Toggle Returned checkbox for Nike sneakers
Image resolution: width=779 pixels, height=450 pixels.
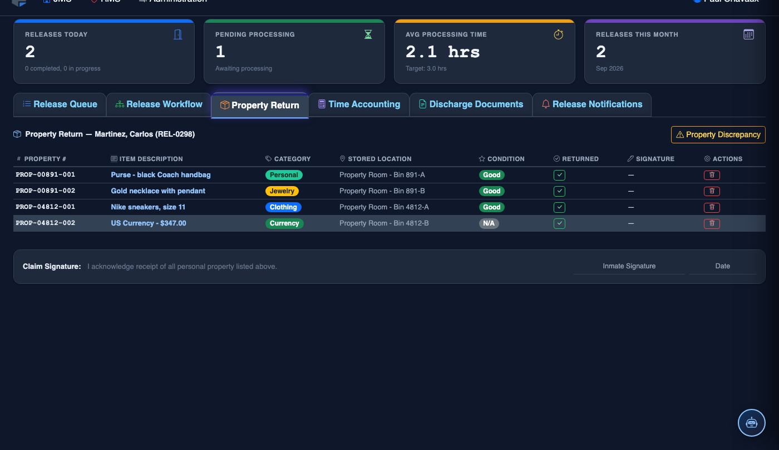[560, 207]
